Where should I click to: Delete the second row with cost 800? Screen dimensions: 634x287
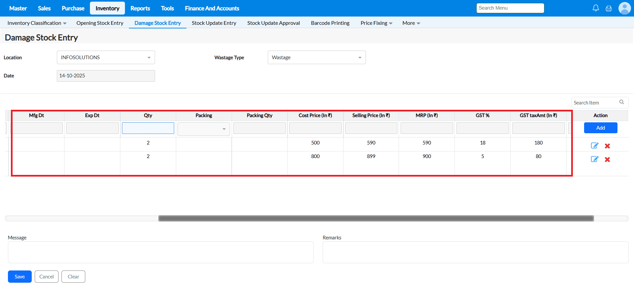[x=607, y=159]
